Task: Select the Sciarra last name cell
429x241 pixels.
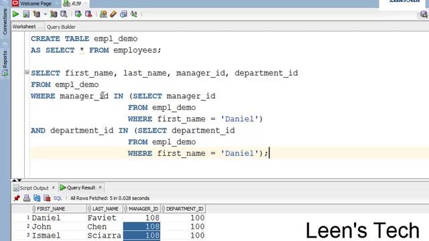Action: (x=105, y=235)
